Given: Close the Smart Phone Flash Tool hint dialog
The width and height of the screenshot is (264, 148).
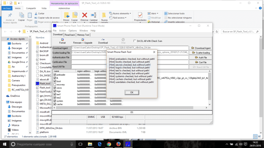Looking at the screenshot, I should 154,52.
